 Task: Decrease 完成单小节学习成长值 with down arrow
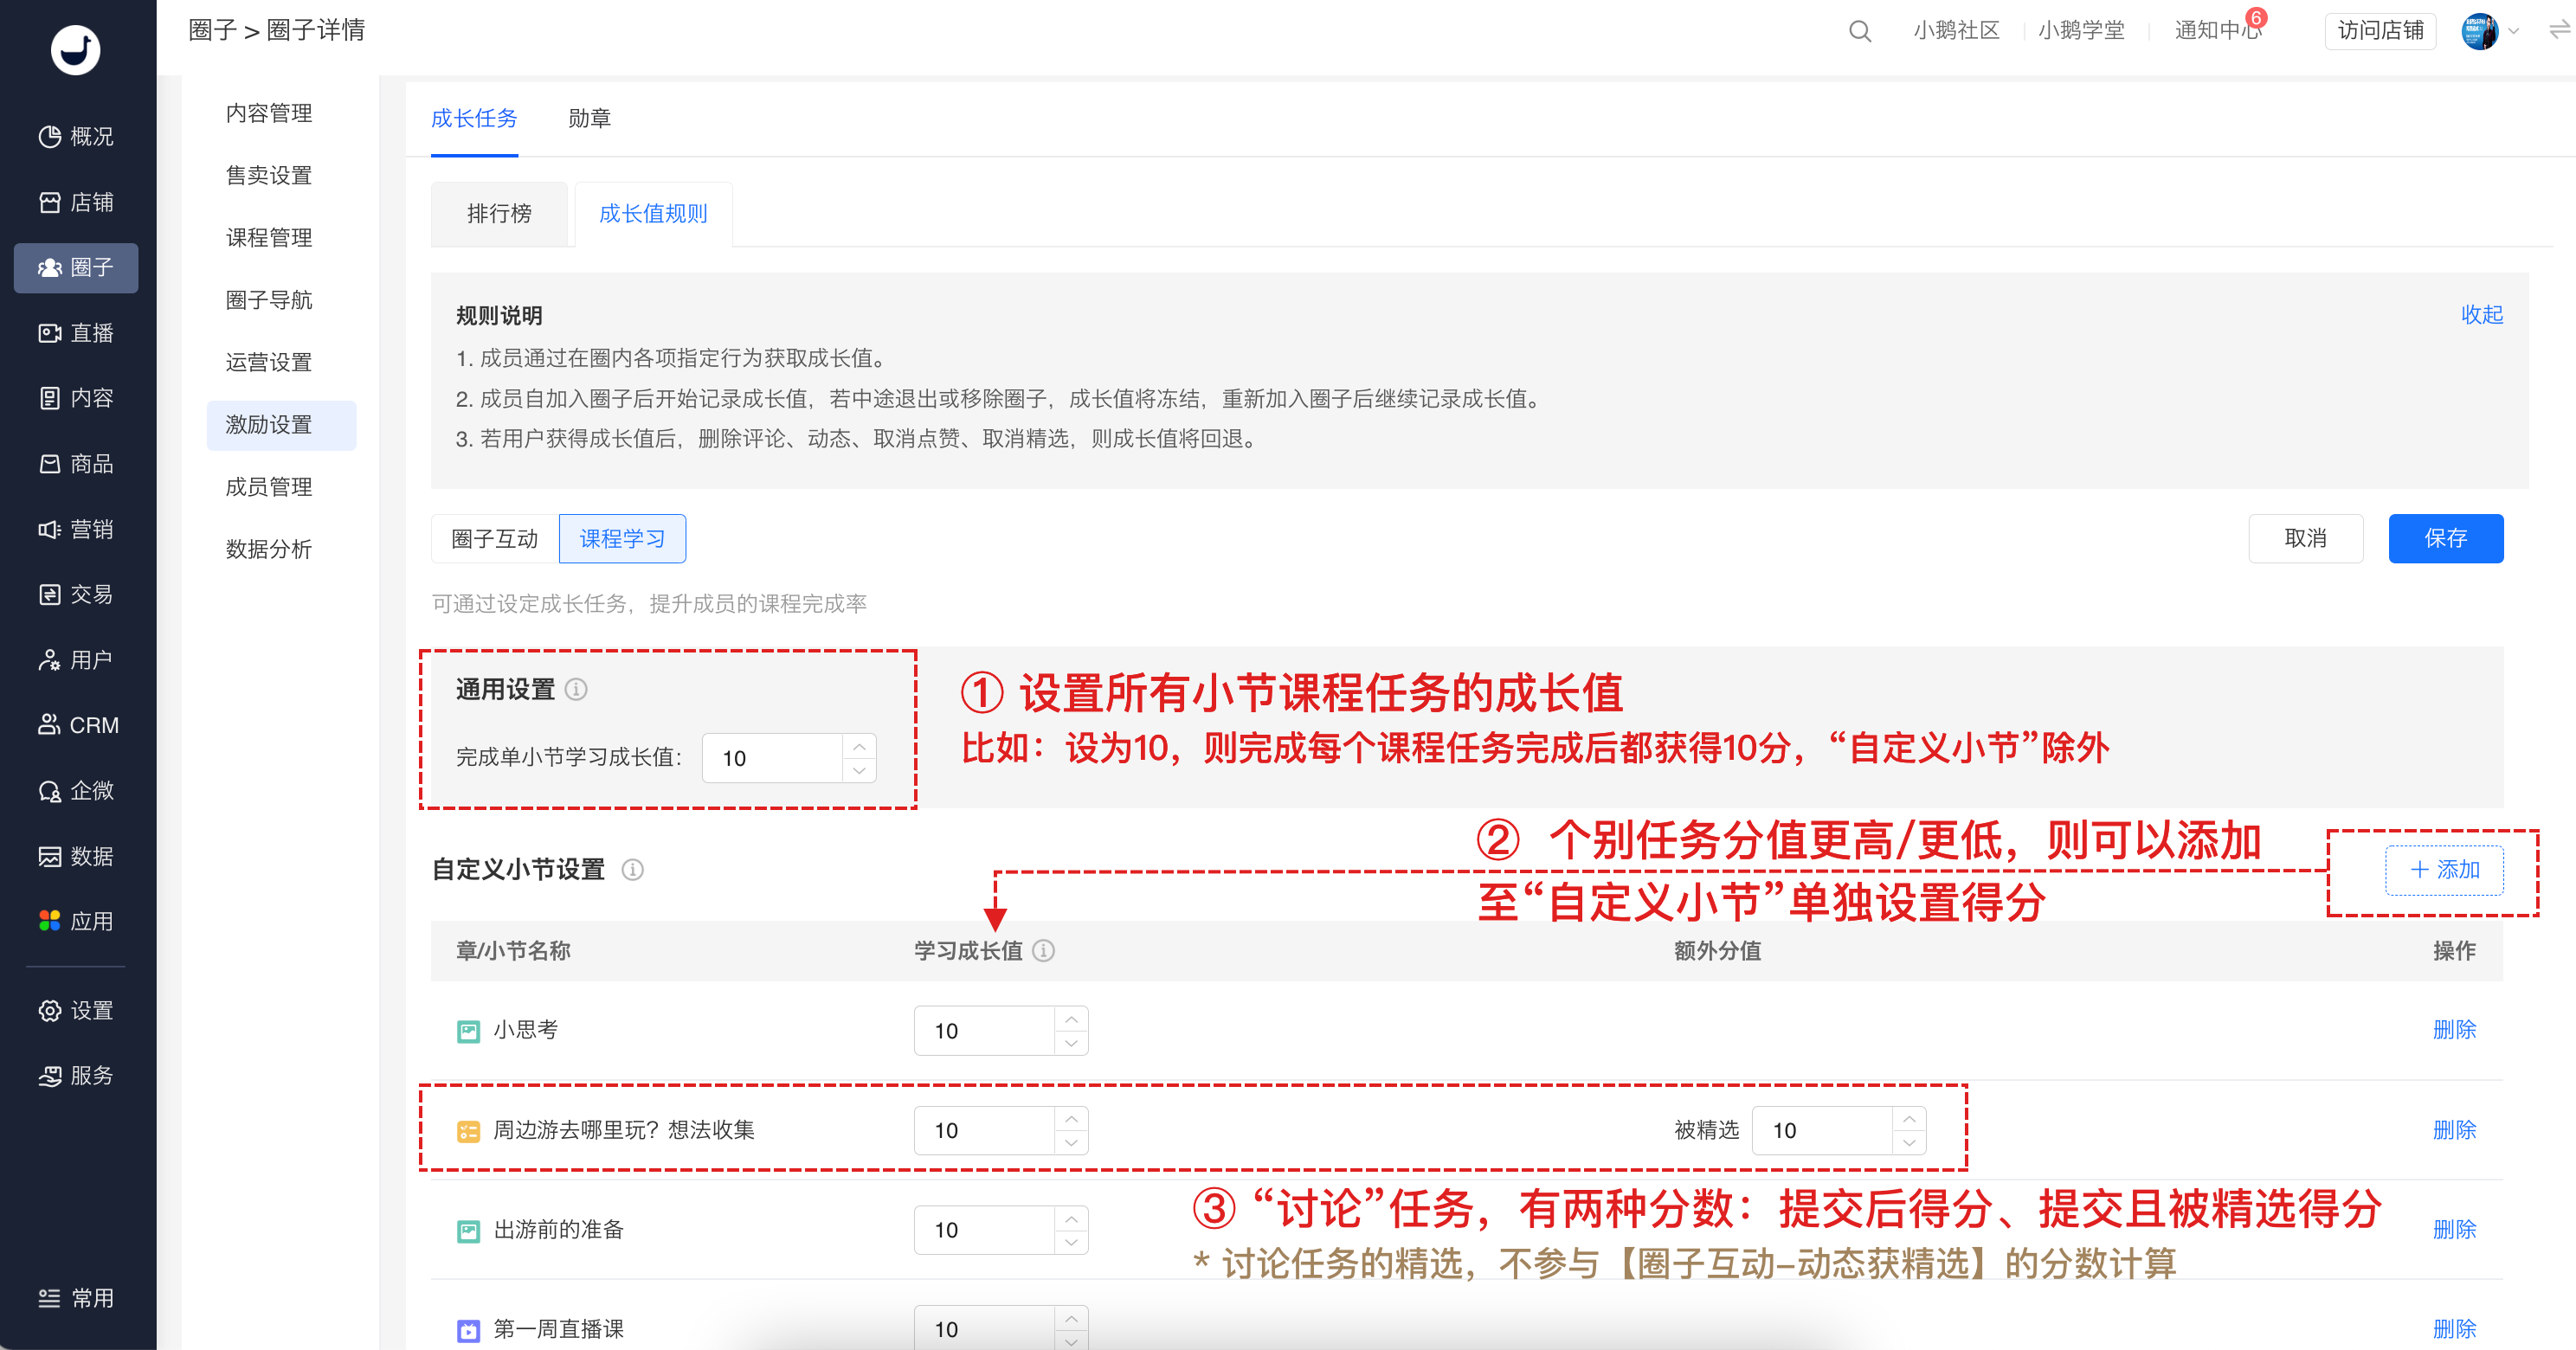click(x=859, y=770)
